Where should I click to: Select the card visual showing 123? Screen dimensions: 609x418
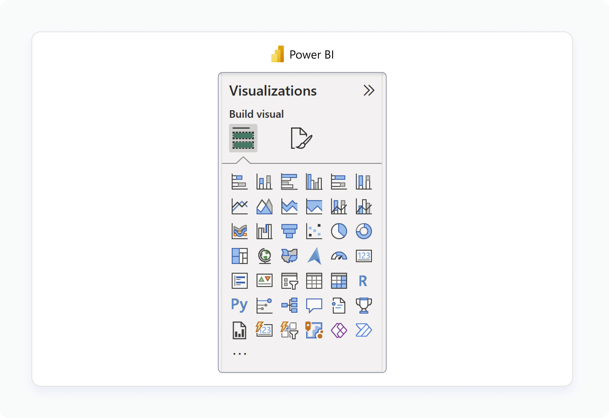point(363,256)
